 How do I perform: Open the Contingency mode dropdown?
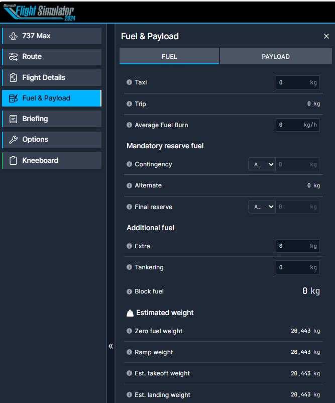pos(262,164)
